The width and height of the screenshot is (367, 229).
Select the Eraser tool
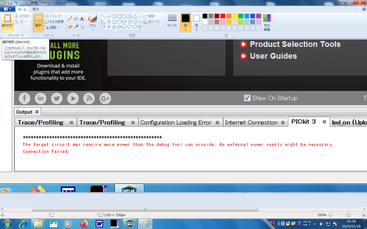[x=70, y=27]
